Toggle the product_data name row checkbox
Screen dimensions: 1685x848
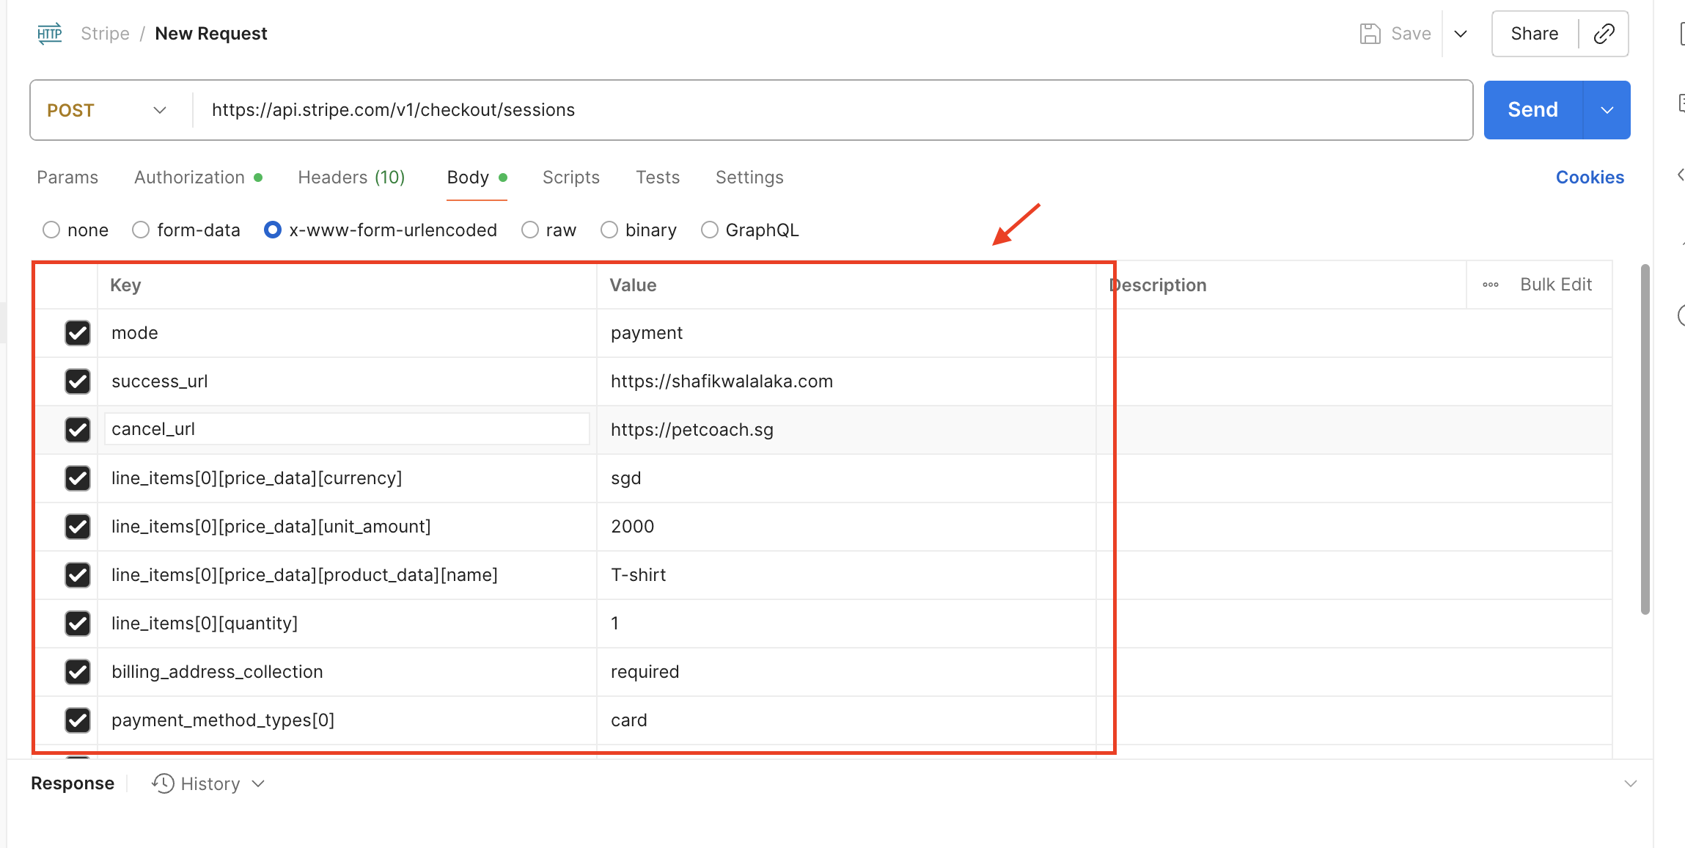pyautogui.click(x=78, y=575)
